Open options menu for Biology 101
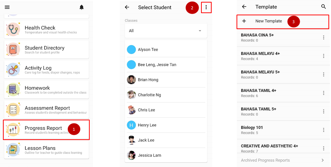This screenshot has width=331, height=167. 323,130
